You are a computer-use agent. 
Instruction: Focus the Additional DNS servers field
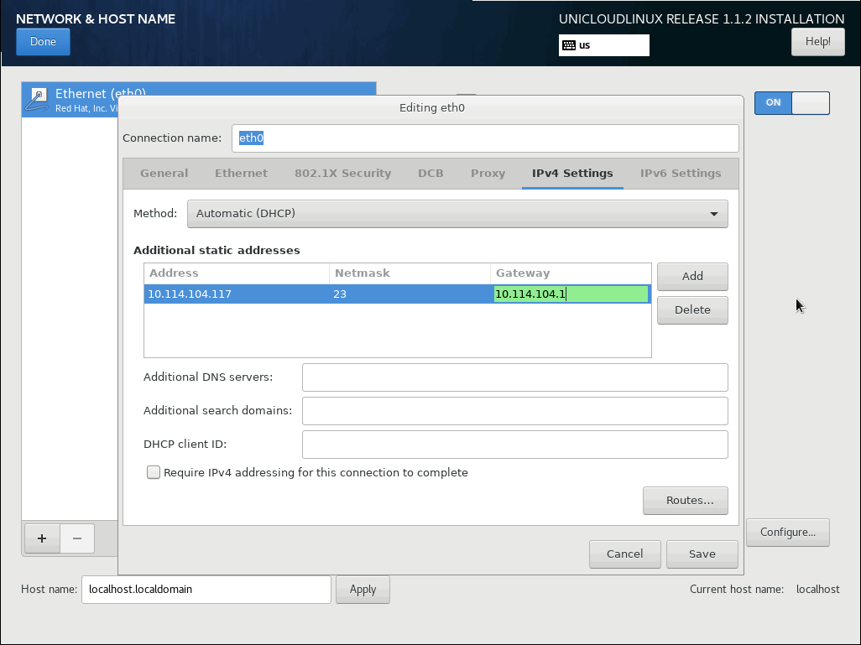[x=514, y=377]
